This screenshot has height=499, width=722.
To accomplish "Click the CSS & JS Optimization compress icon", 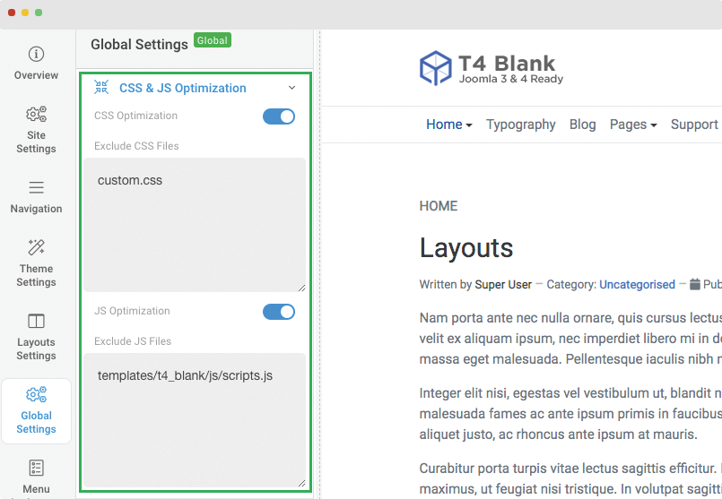I will (101, 88).
